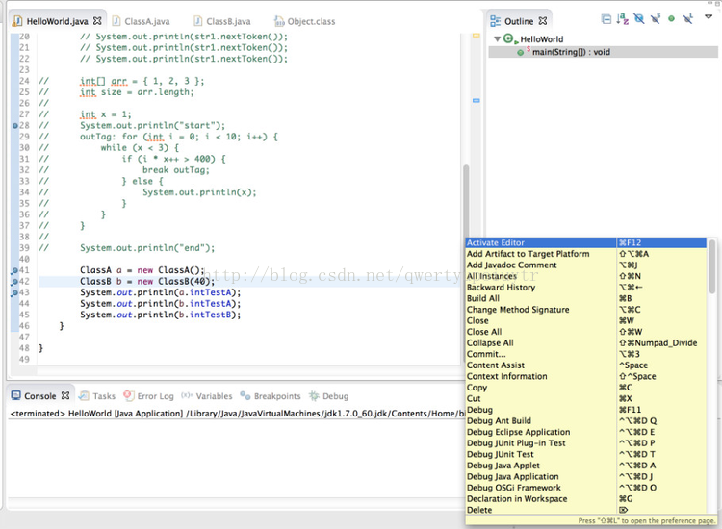Click blue marker in overview ruler
Image resolution: width=722 pixels, height=529 pixels.
pos(477,100)
